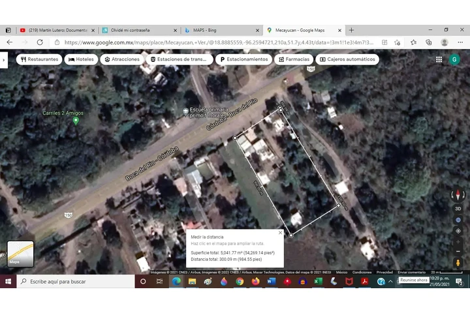Image resolution: width=470 pixels, height=313 pixels.
Task: Click the east measurement vertex on the polygon
Action: pyautogui.click(x=338, y=205)
